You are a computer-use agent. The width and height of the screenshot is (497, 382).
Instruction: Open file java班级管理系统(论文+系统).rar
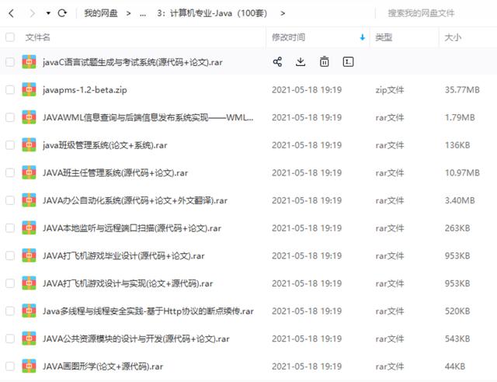105,145
